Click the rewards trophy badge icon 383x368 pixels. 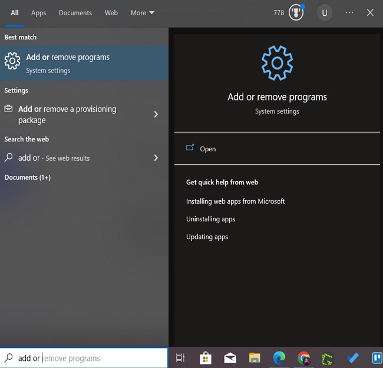click(x=296, y=13)
